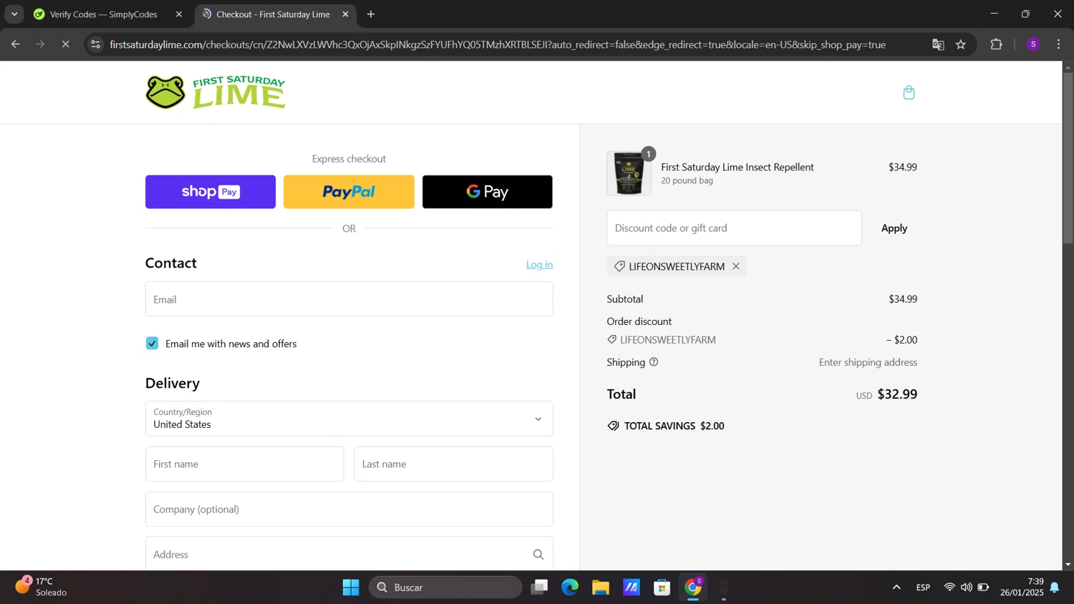Viewport: 1074px width, 604px height.
Task: Click the insect repellent product thumbnail
Action: (x=629, y=173)
